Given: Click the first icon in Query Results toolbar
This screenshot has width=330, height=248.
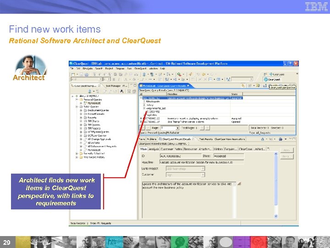Looking at the screenshot, I should [x=243, y=85].
